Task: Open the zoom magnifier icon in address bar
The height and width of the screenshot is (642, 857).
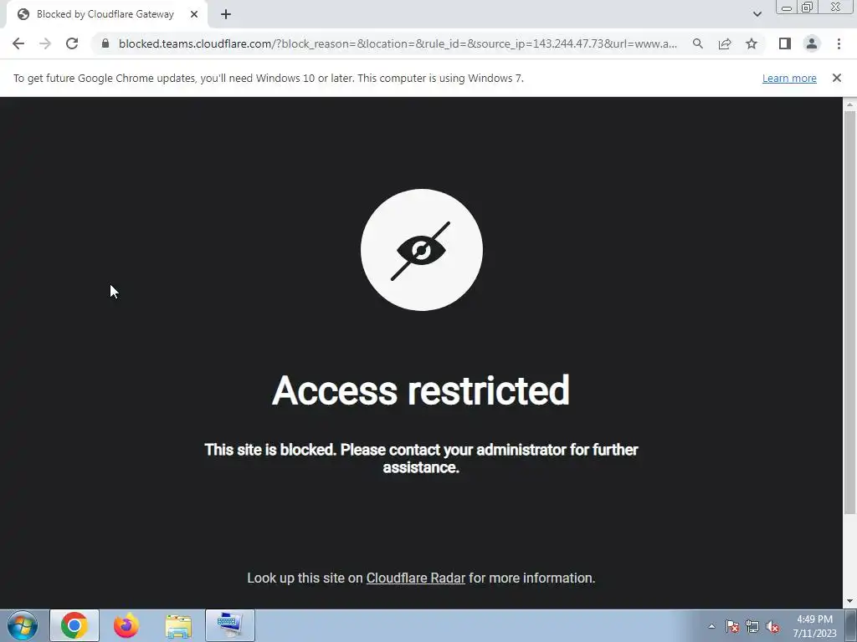Action: (697, 43)
